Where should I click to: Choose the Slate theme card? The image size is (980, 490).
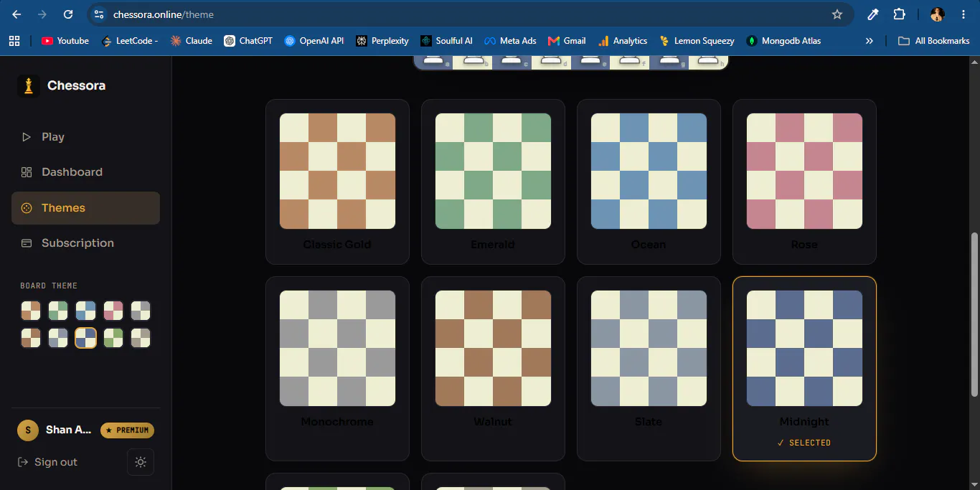coord(649,369)
